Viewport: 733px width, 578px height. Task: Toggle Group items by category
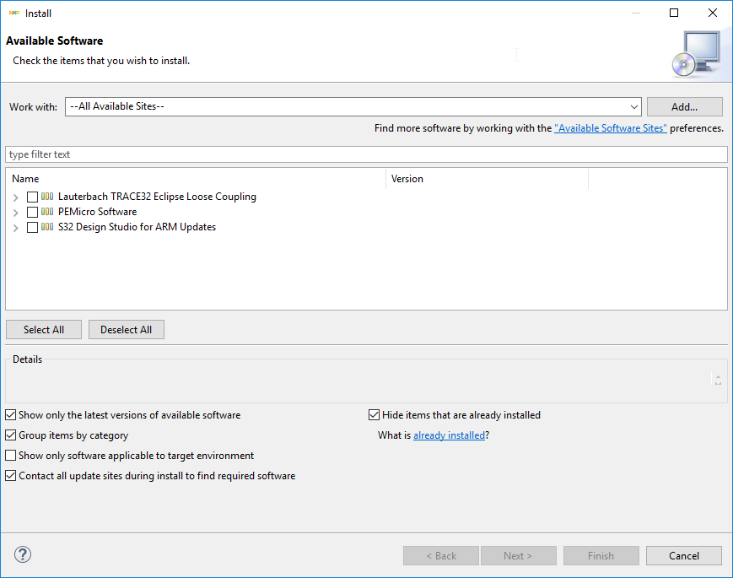(x=11, y=435)
